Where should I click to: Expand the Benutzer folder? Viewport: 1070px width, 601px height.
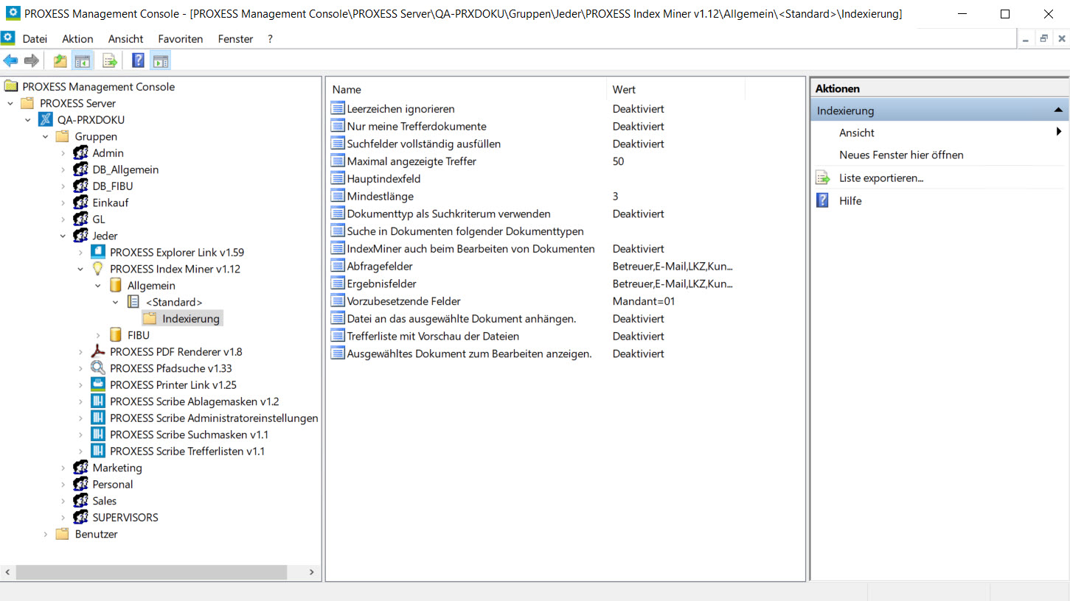click(46, 534)
